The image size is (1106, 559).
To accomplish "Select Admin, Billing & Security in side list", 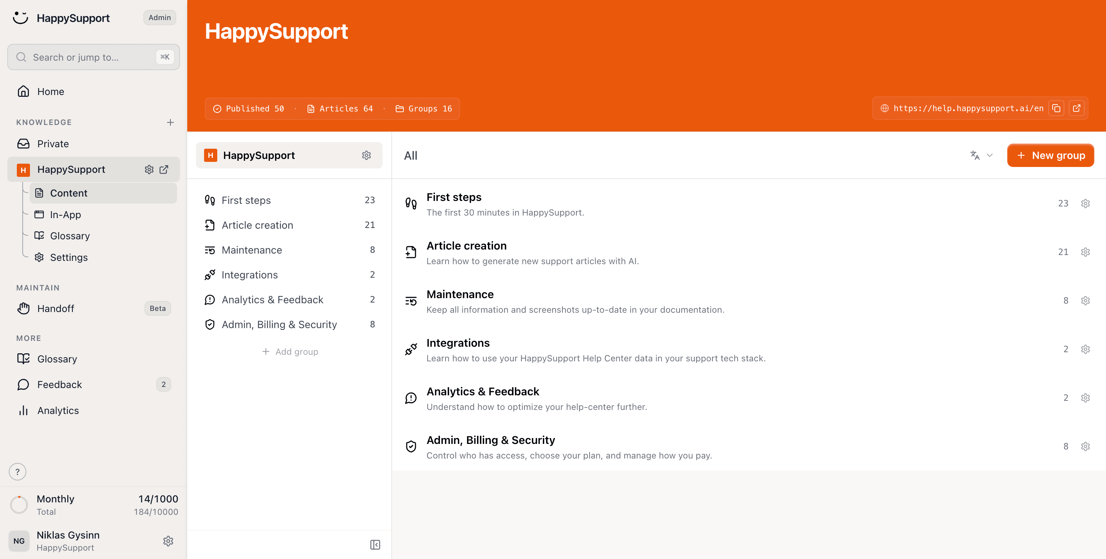I will [289, 325].
